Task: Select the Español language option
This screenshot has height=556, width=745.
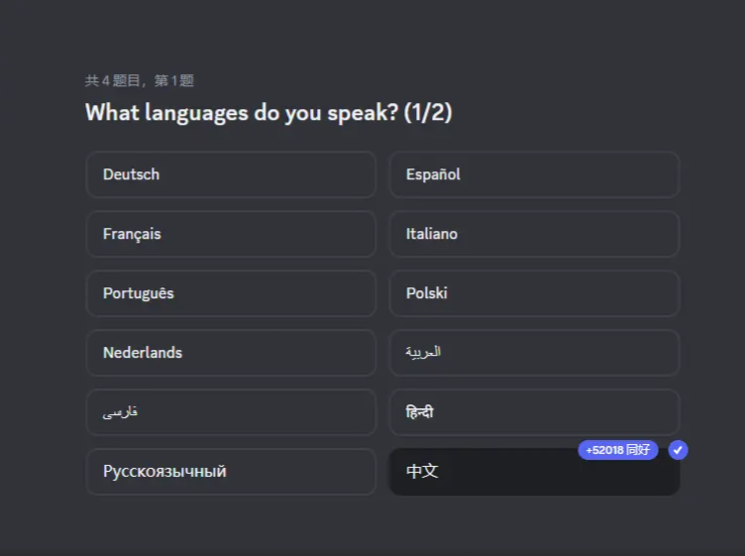Action: click(x=535, y=174)
